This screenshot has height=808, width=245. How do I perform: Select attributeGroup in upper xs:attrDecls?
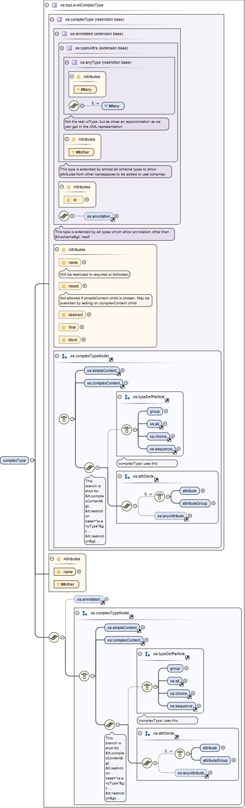coord(195,503)
